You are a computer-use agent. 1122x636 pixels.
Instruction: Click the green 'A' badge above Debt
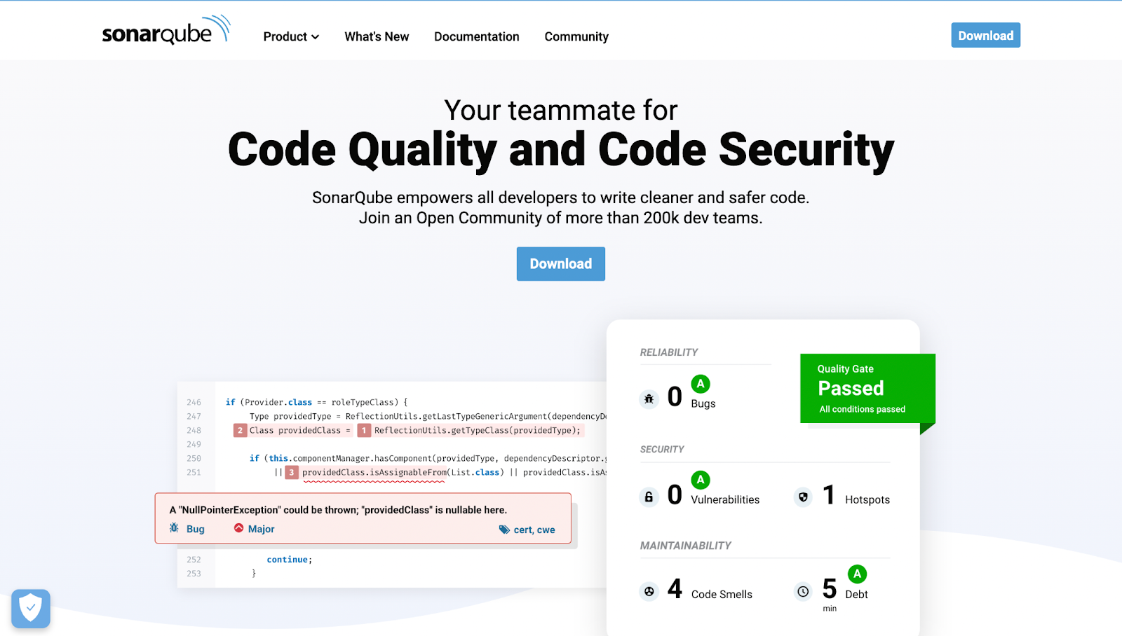pos(856,574)
